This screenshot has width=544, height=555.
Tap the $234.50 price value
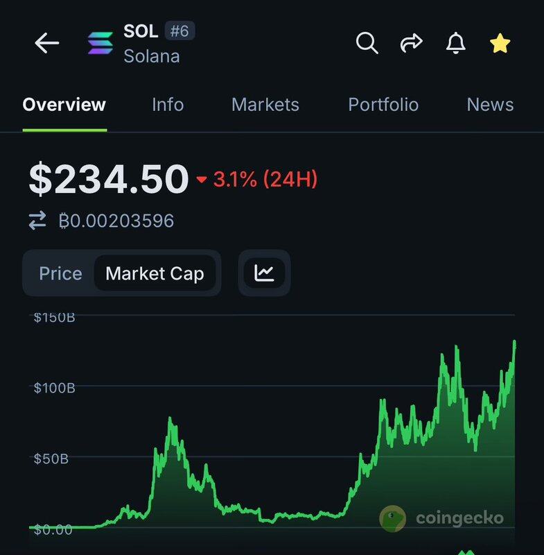pyautogui.click(x=109, y=178)
